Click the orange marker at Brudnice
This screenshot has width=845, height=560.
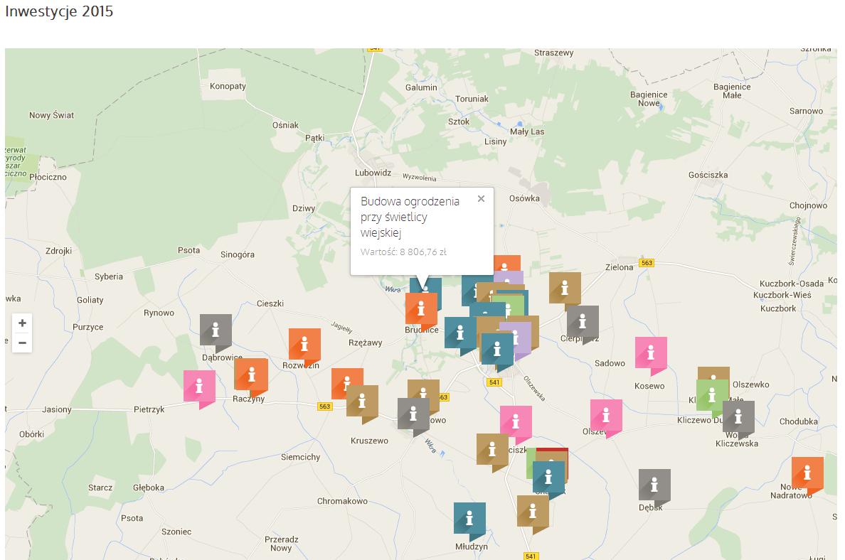(x=421, y=309)
